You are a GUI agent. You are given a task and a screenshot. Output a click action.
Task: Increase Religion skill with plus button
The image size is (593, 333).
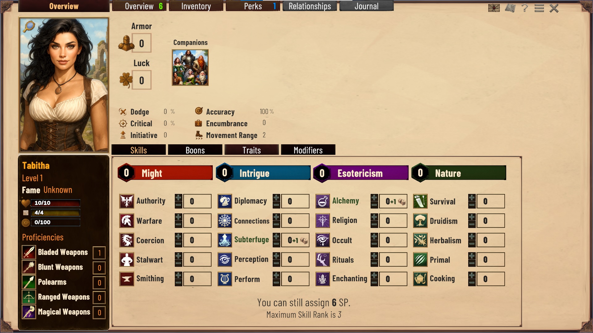point(374,217)
